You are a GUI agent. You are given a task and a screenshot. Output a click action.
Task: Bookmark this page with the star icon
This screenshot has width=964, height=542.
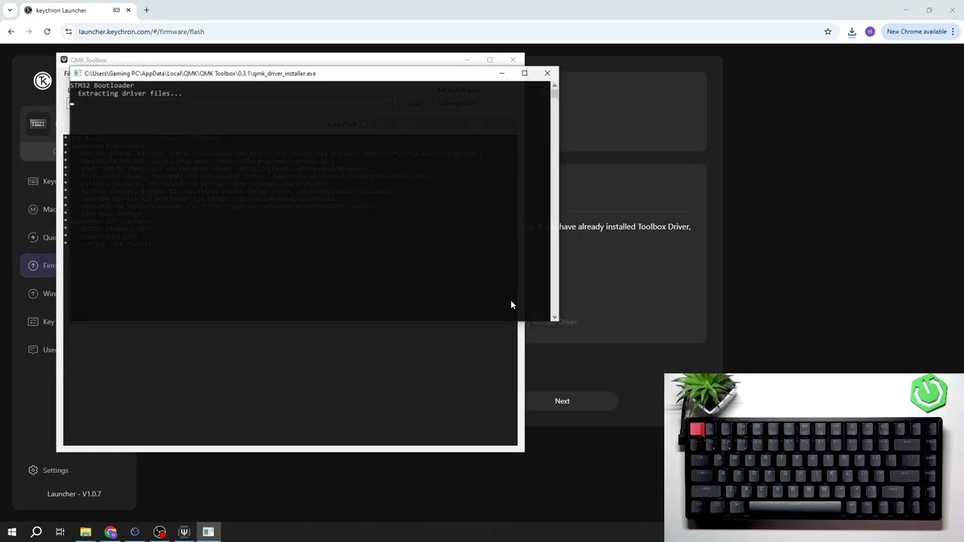[x=828, y=32]
